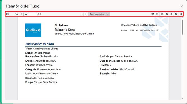Click 'Emissor: Tatiane Ferreira' line
The height and width of the screenshot is (104, 187).
(x=39, y=65)
